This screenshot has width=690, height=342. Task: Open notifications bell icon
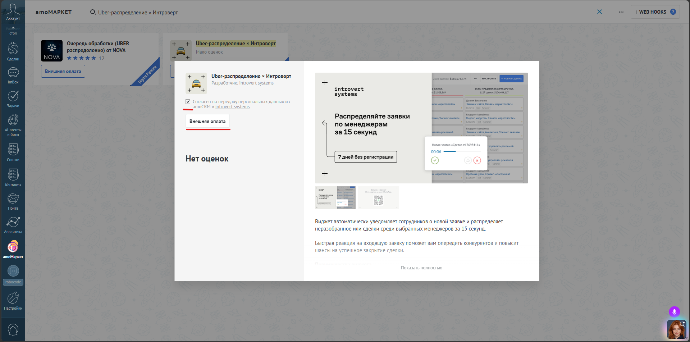click(x=13, y=330)
